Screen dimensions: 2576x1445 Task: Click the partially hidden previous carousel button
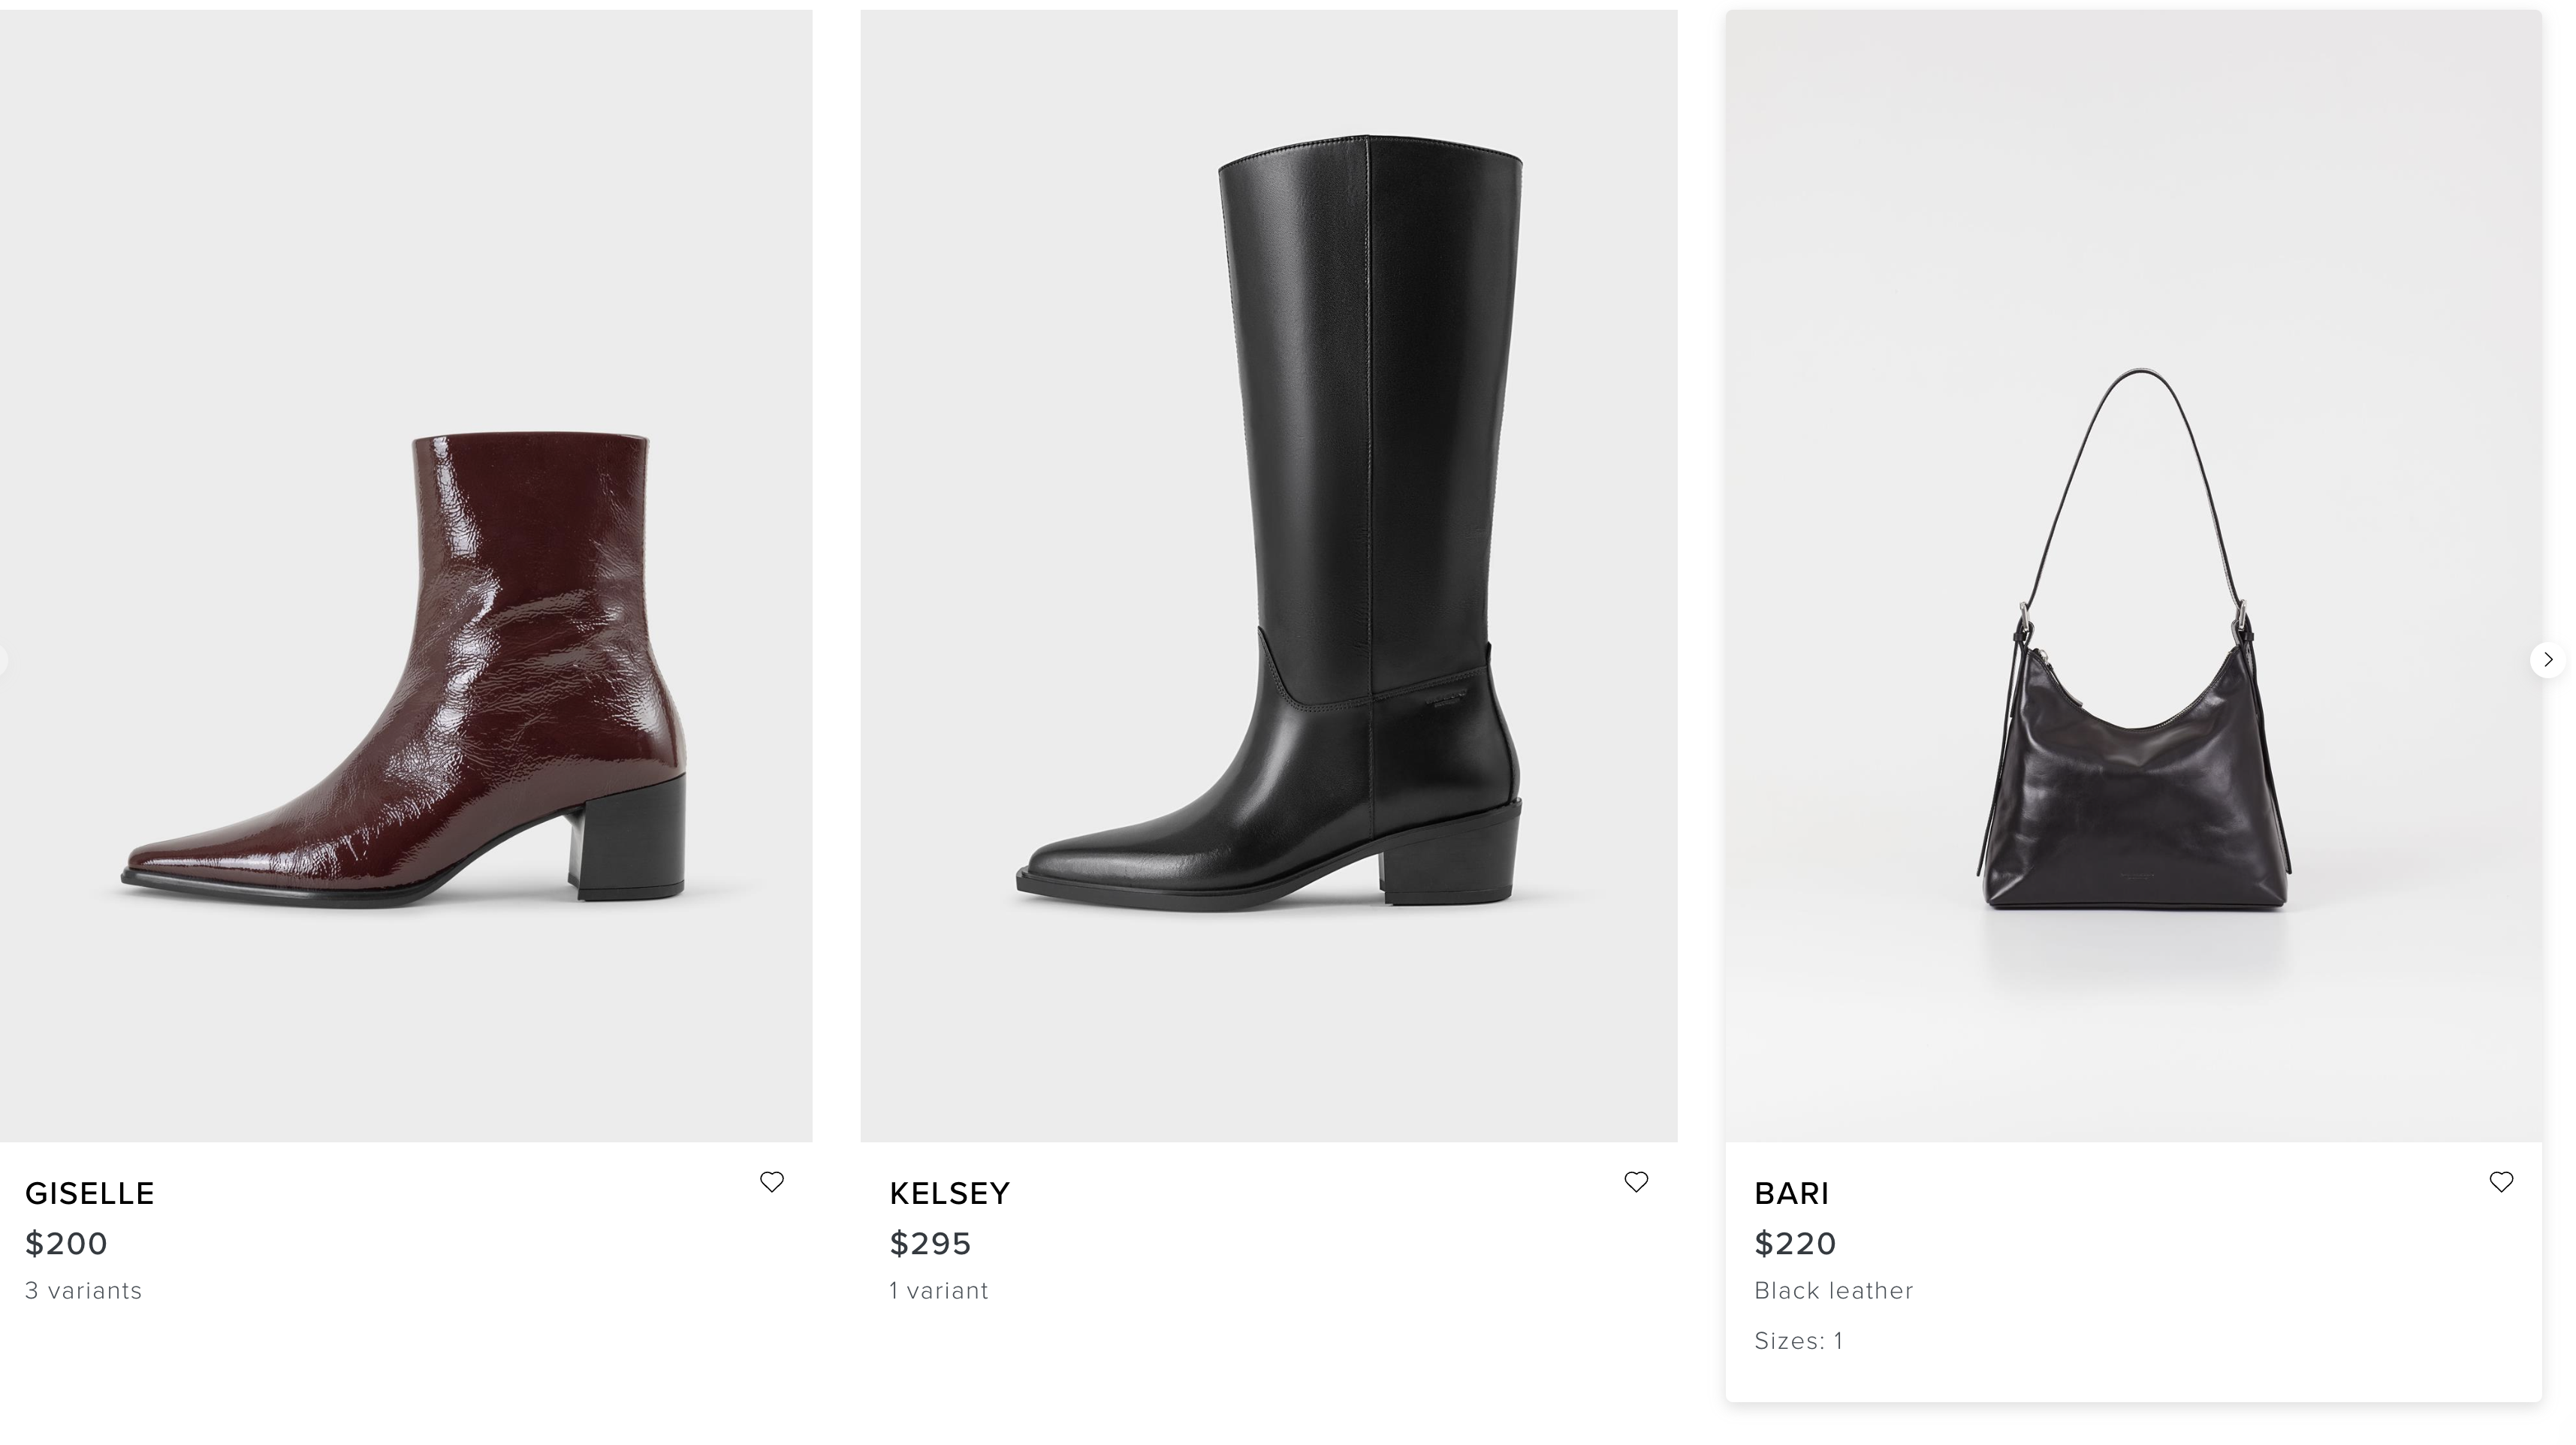point(2,660)
